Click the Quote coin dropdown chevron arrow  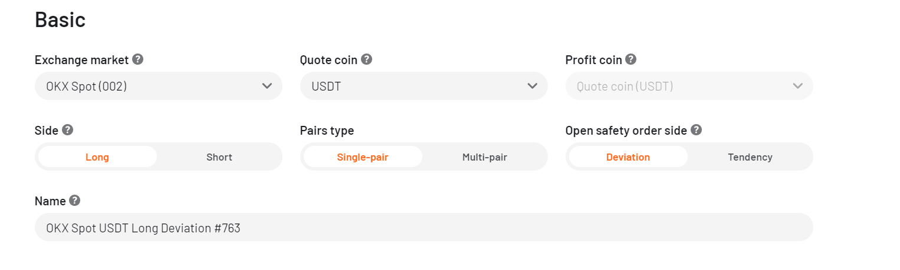(x=532, y=86)
